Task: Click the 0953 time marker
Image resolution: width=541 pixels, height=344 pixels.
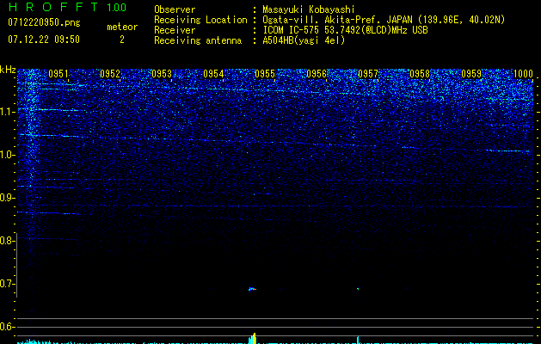Action: [x=162, y=74]
